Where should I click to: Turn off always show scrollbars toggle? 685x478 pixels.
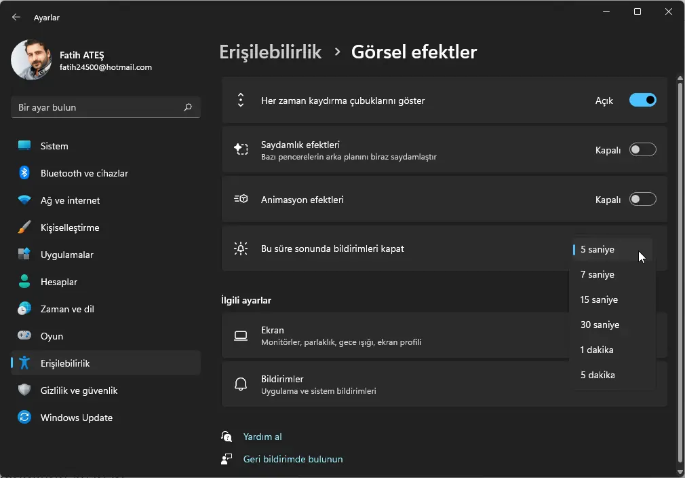[x=642, y=100]
